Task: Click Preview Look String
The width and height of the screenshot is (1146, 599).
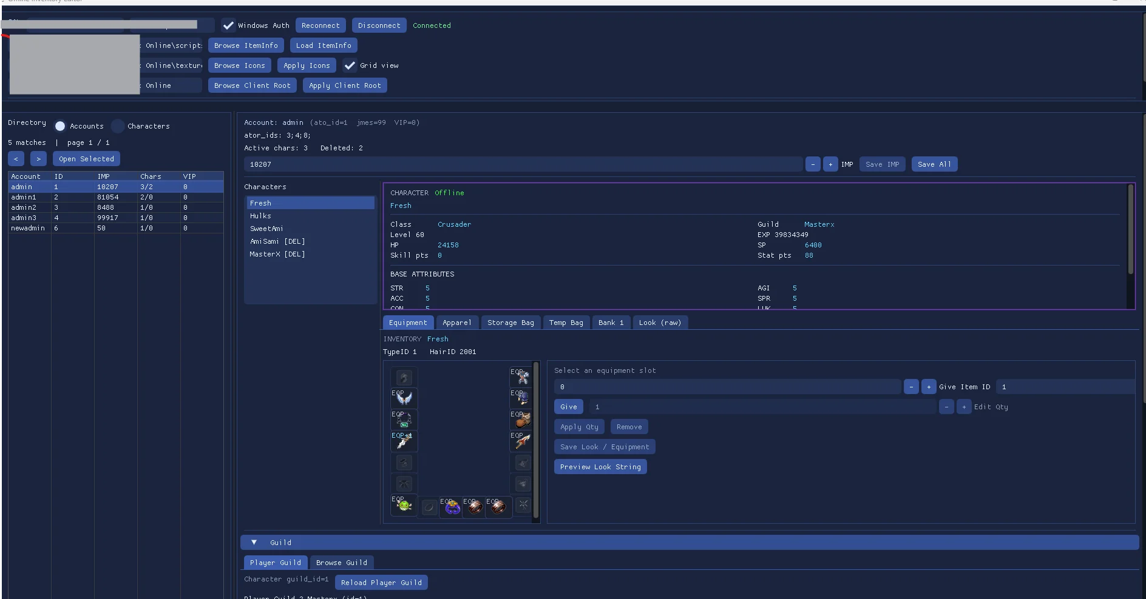Action: (x=600, y=467)
